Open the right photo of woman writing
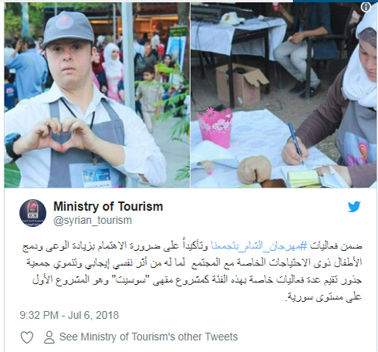The height and width of the screenshot is (352, 378). click(x=284, y=95)
